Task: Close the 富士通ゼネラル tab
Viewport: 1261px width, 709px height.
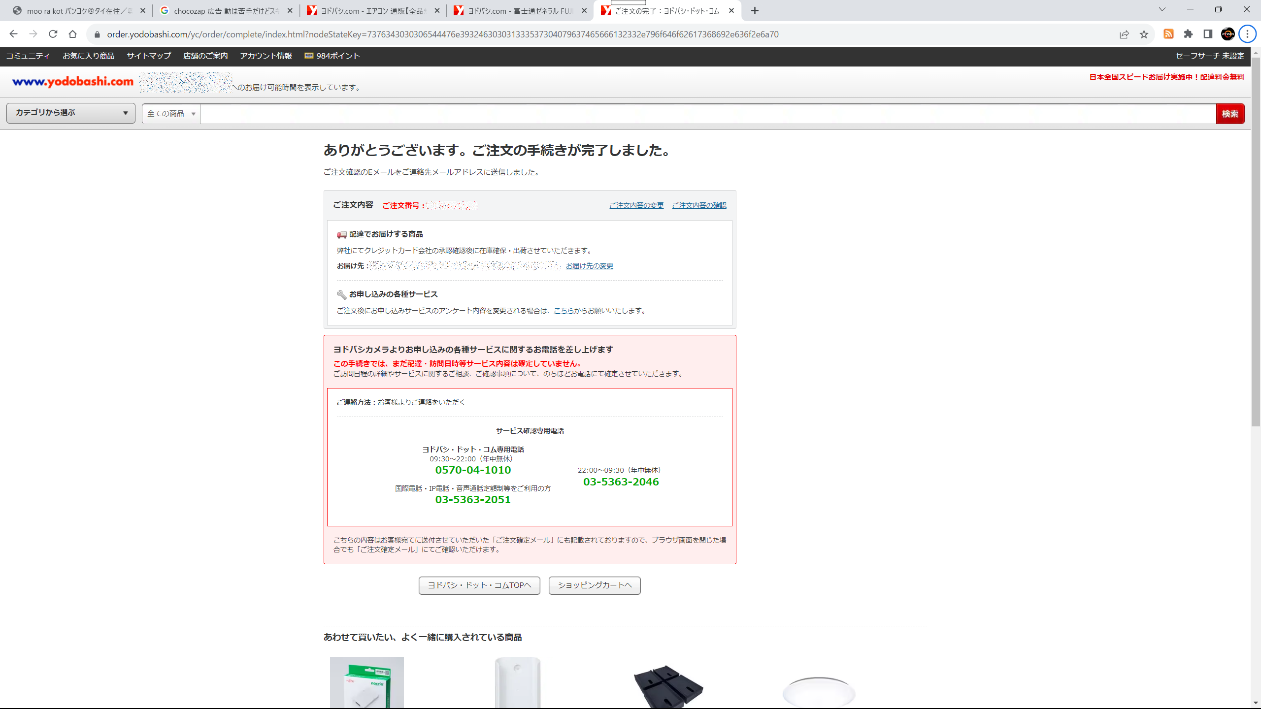Action: 584,10
